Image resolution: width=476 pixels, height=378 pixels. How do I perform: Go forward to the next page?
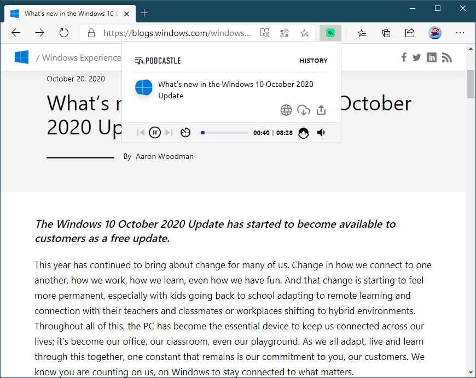pos(40,33)
